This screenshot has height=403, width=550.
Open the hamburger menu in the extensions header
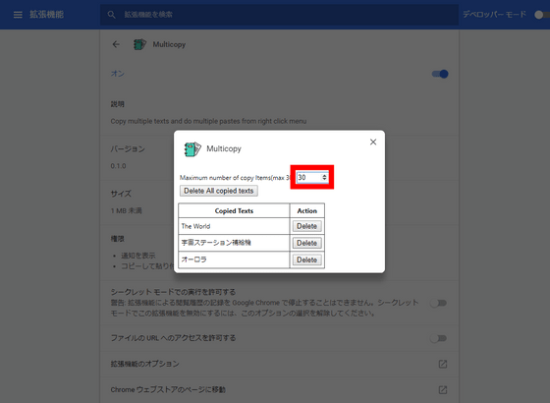point(18,15)
